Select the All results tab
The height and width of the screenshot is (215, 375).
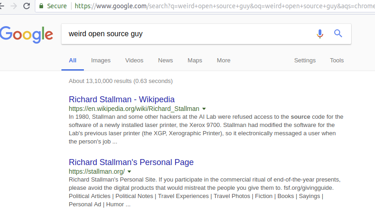pos(72,61)
